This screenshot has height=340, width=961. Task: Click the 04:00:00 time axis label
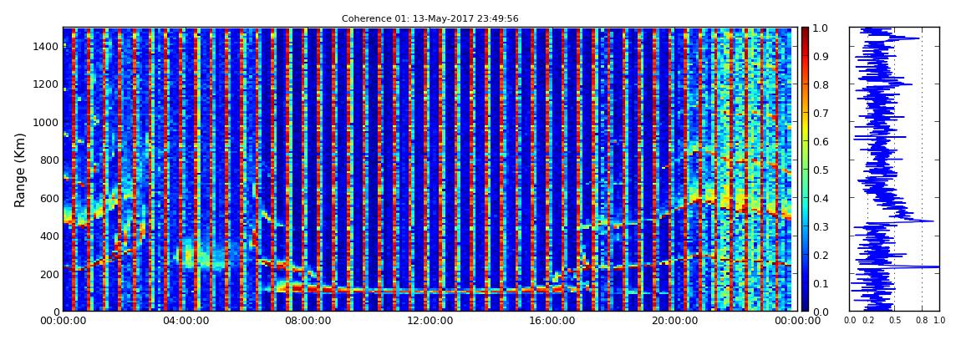coord(184,321)
